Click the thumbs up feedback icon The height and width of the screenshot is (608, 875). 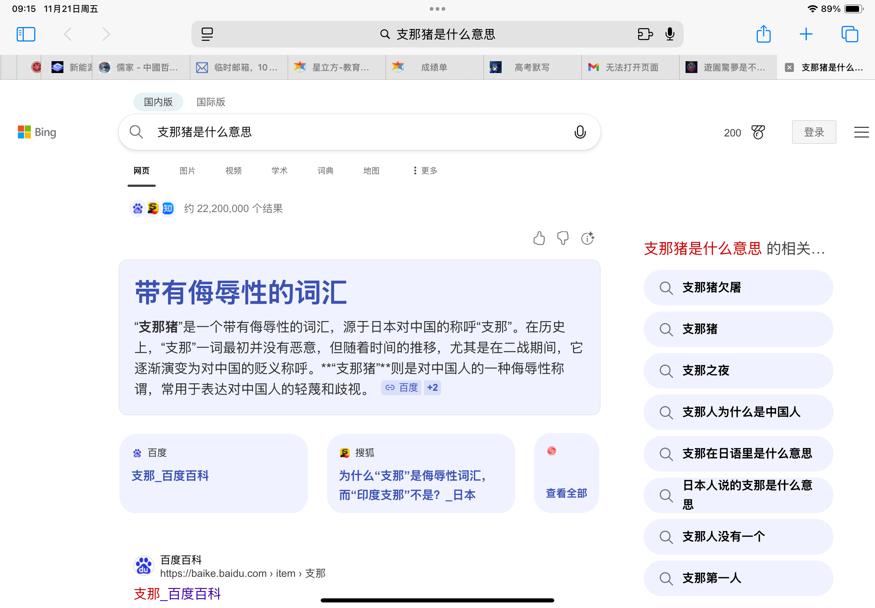(x=539, y=238)
